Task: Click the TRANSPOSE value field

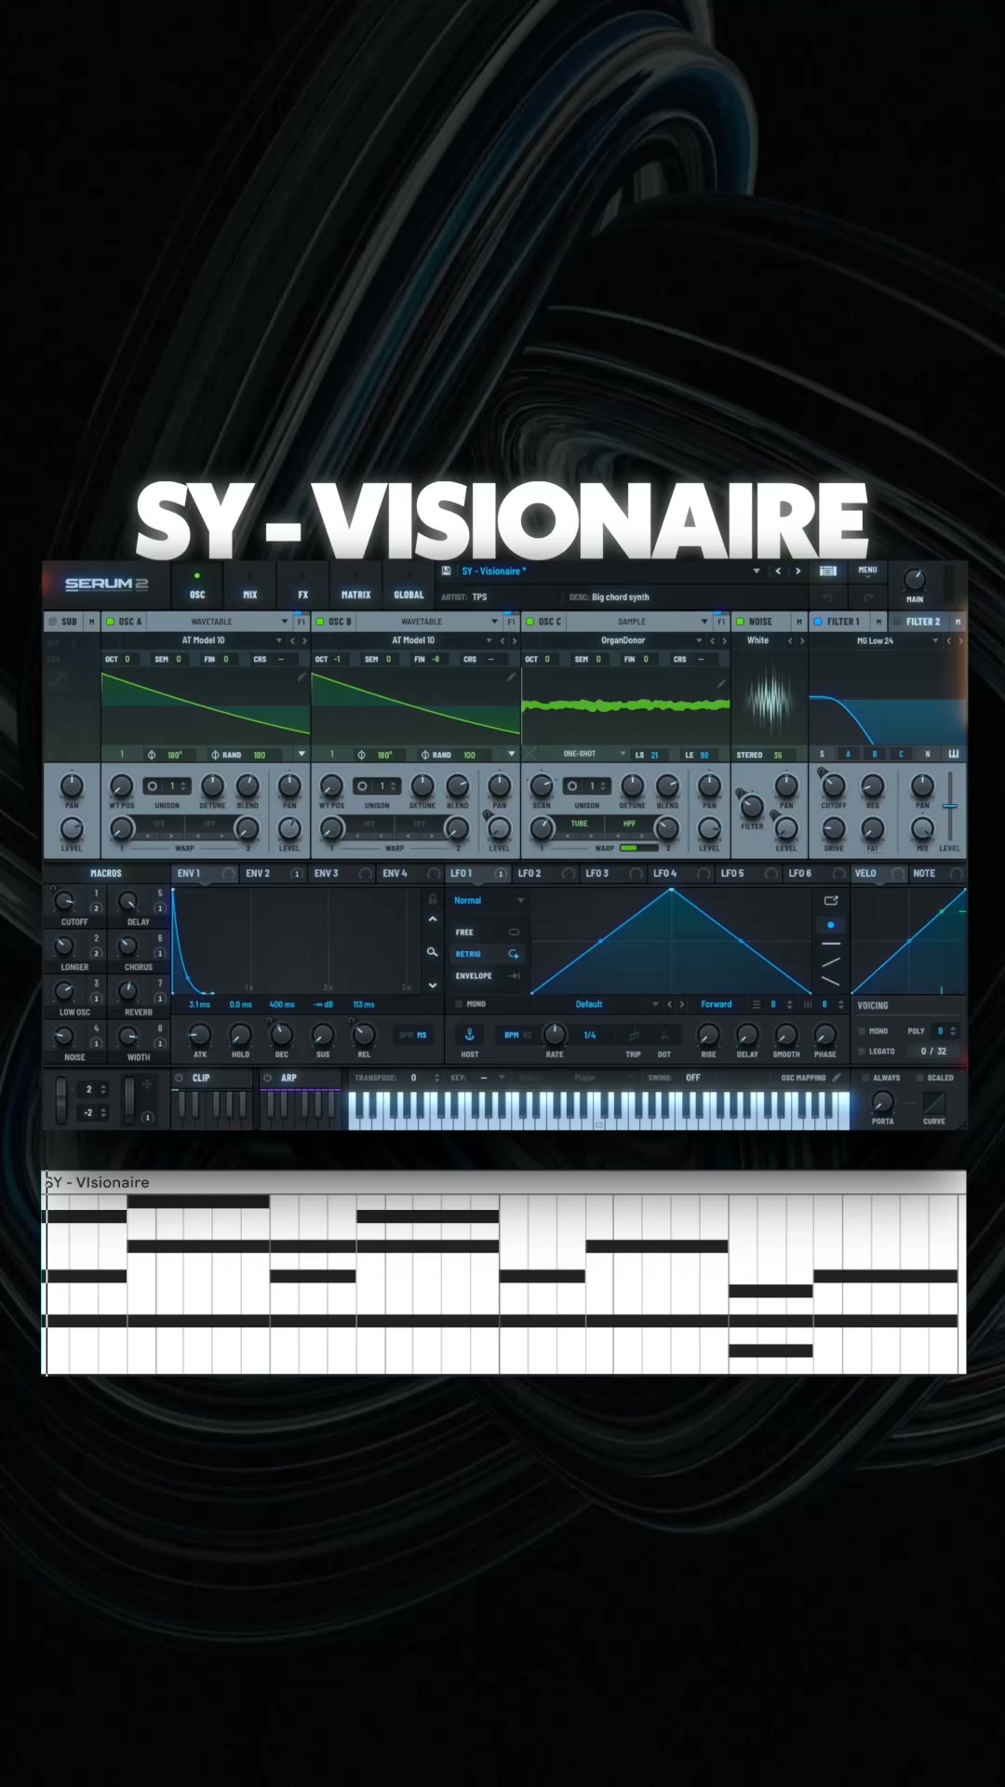Action: [x=413, y=1078]
